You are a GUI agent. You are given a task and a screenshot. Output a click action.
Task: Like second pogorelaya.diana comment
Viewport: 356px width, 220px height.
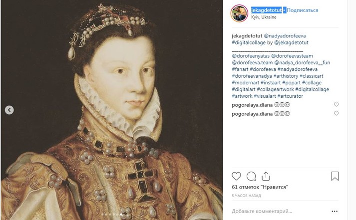tap(336, 114)
